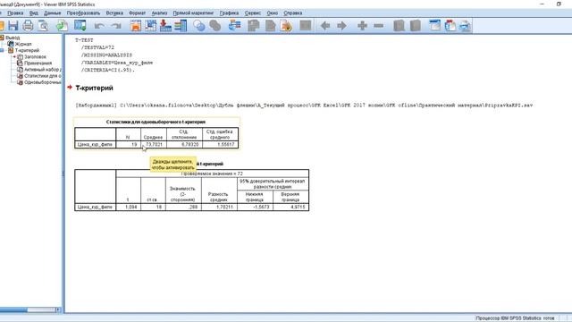The width and height of the screenshot is (572, 322).
Task: Click the grey square toolbar icon
Action: click(306, 26)
